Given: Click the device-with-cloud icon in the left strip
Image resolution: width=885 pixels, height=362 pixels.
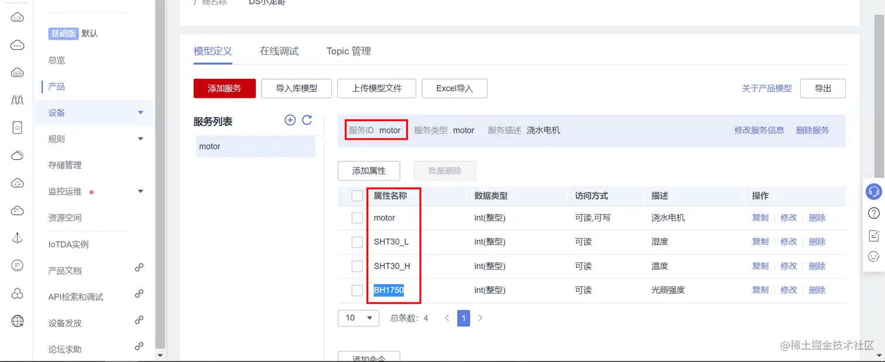Looking at the screenshot, I should (x=18, y=127).
